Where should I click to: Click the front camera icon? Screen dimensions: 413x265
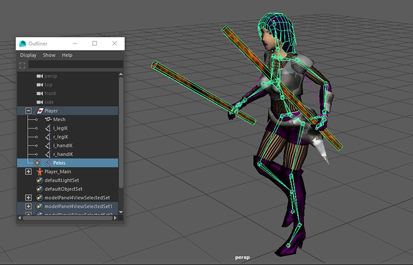click(40, 93)
